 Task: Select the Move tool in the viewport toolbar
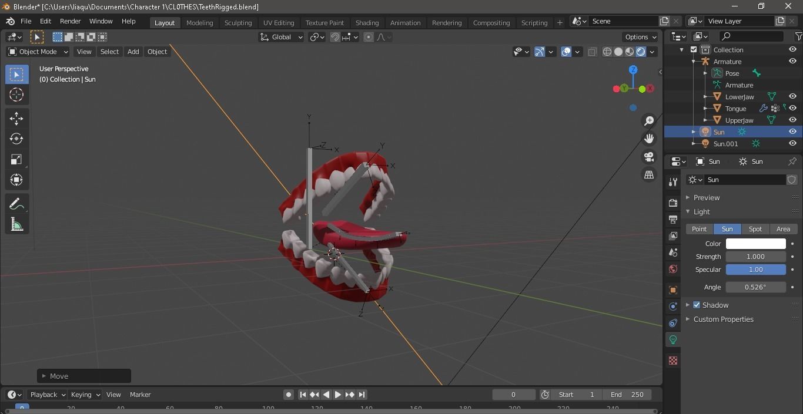pyautogui.click(x=16, y=118)
